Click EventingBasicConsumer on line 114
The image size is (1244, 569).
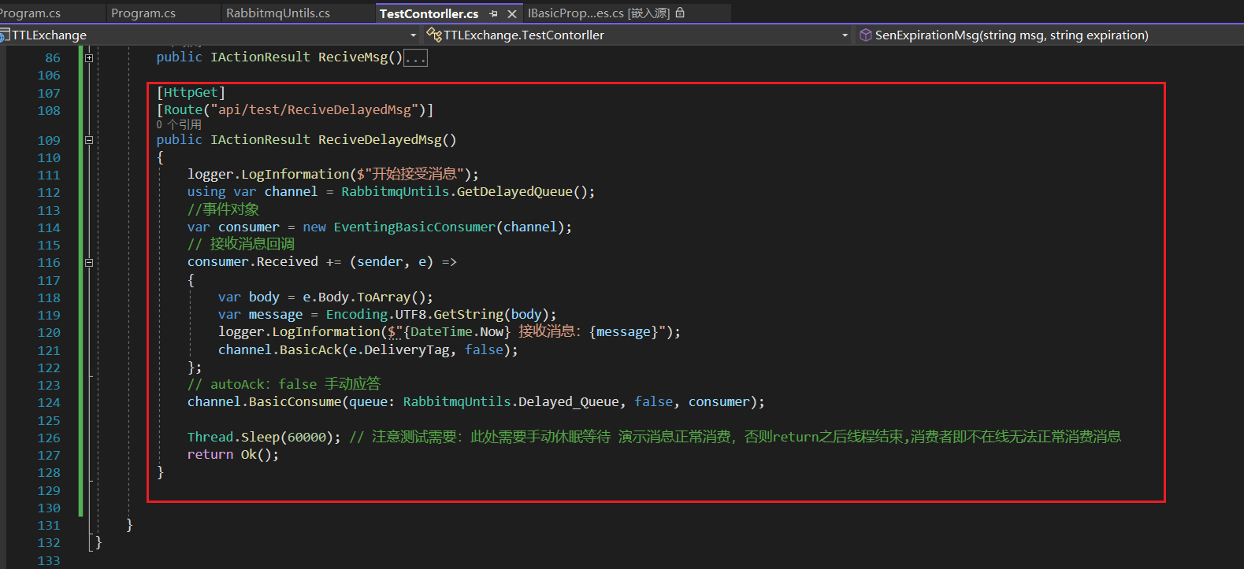(414, 227)
